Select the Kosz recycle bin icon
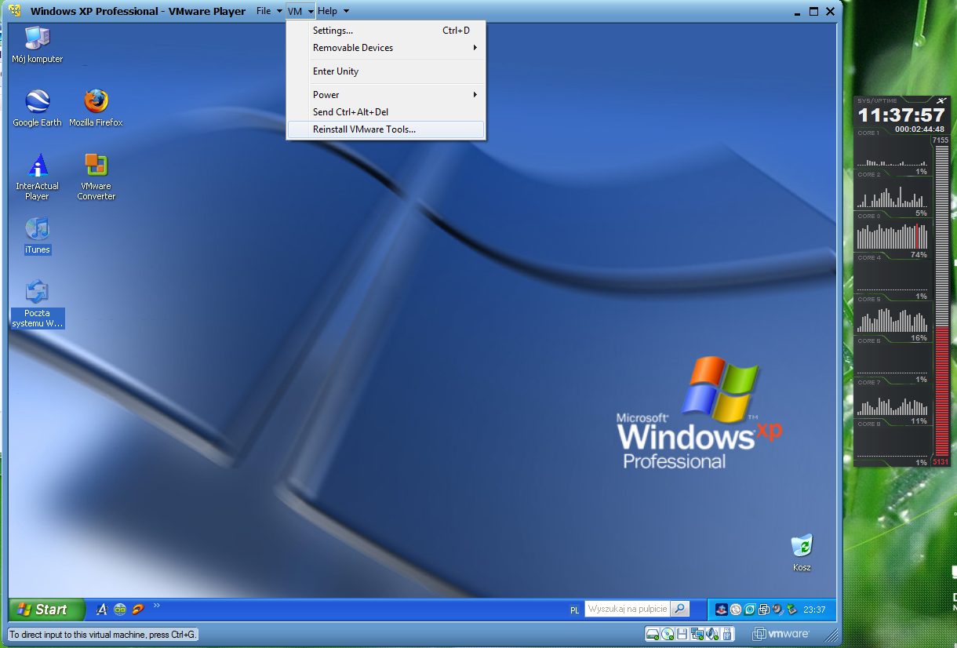The image size is (957, 648). pos(802,553)
